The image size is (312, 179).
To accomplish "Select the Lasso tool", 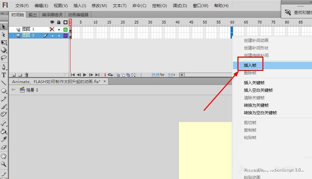I will click(4, 58).
